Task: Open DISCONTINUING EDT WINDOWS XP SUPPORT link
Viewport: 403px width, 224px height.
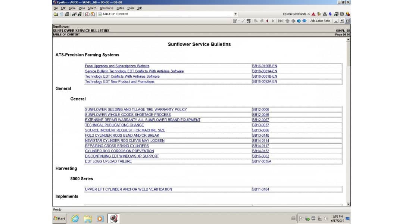Action: click(x=122, y=156)
